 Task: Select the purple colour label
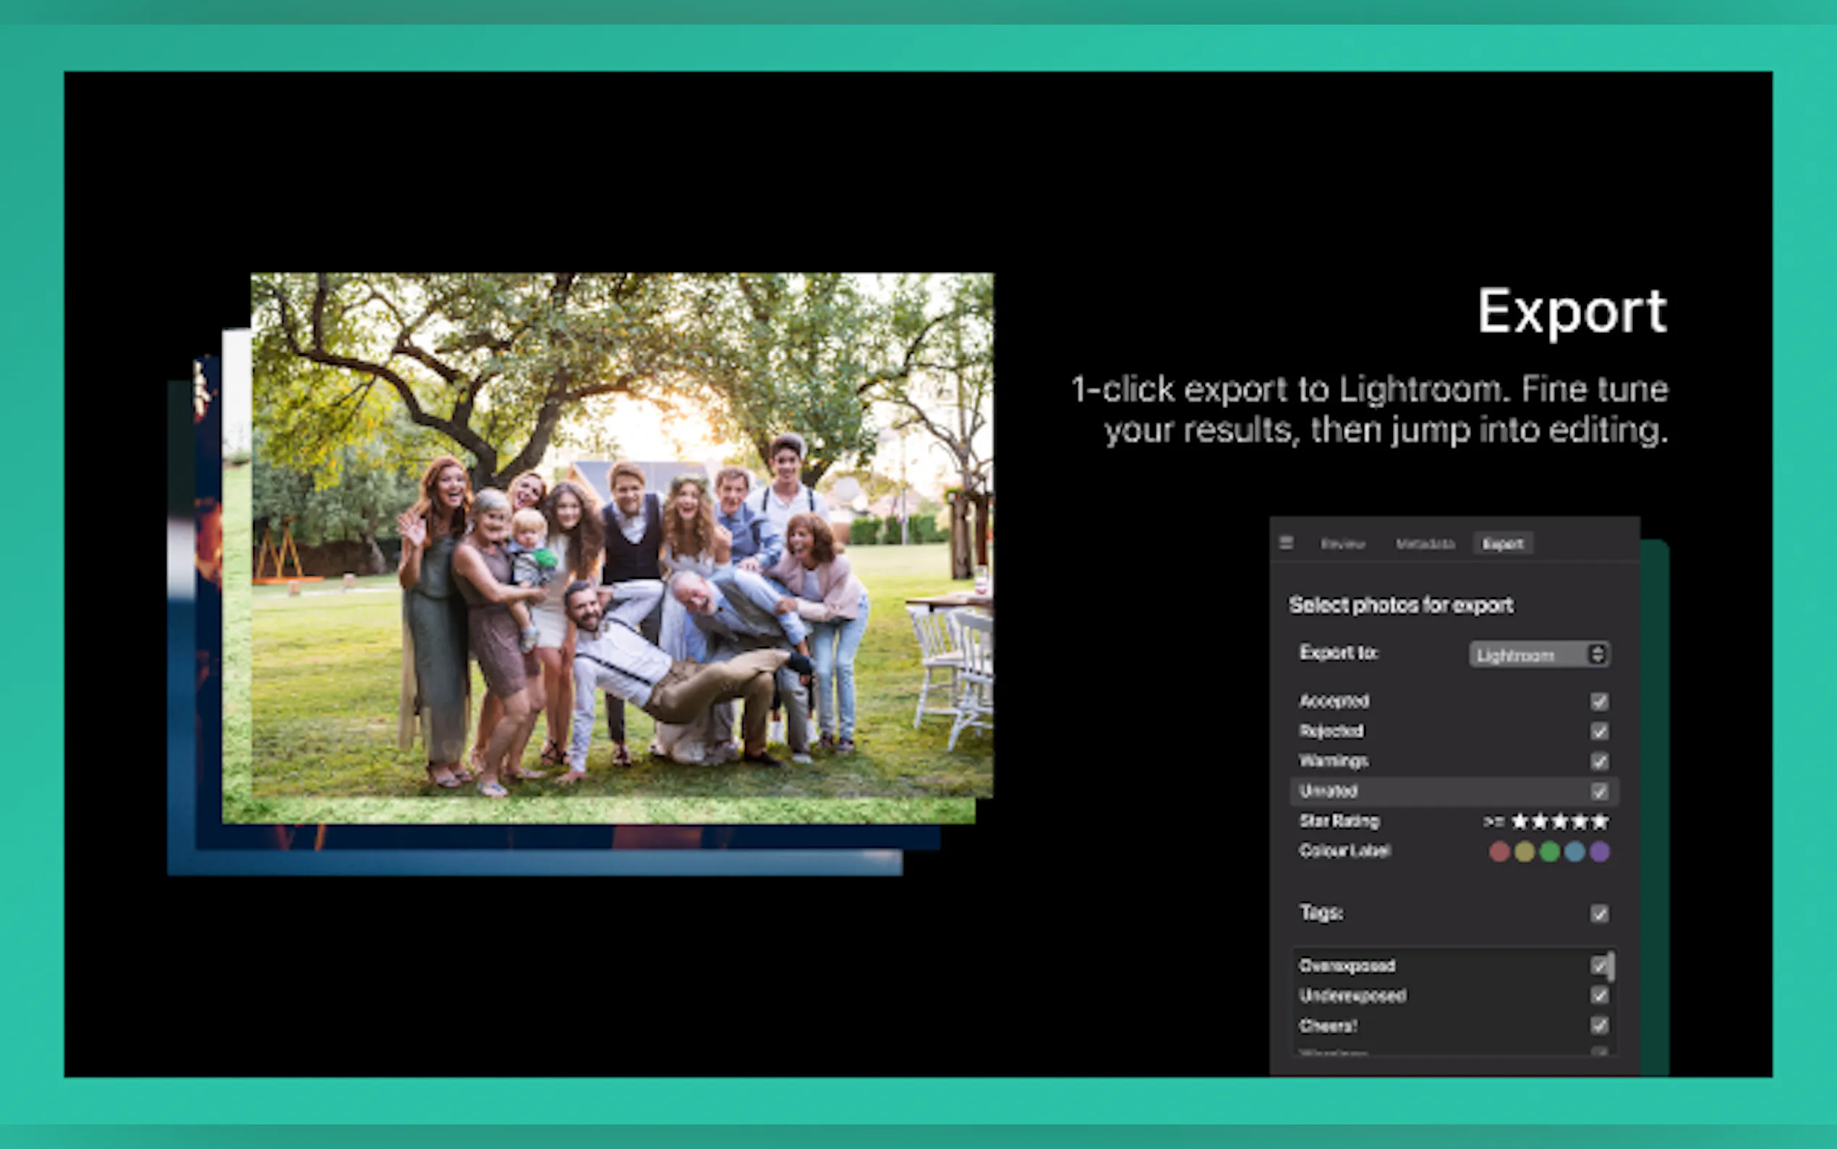pos(1600,851)
